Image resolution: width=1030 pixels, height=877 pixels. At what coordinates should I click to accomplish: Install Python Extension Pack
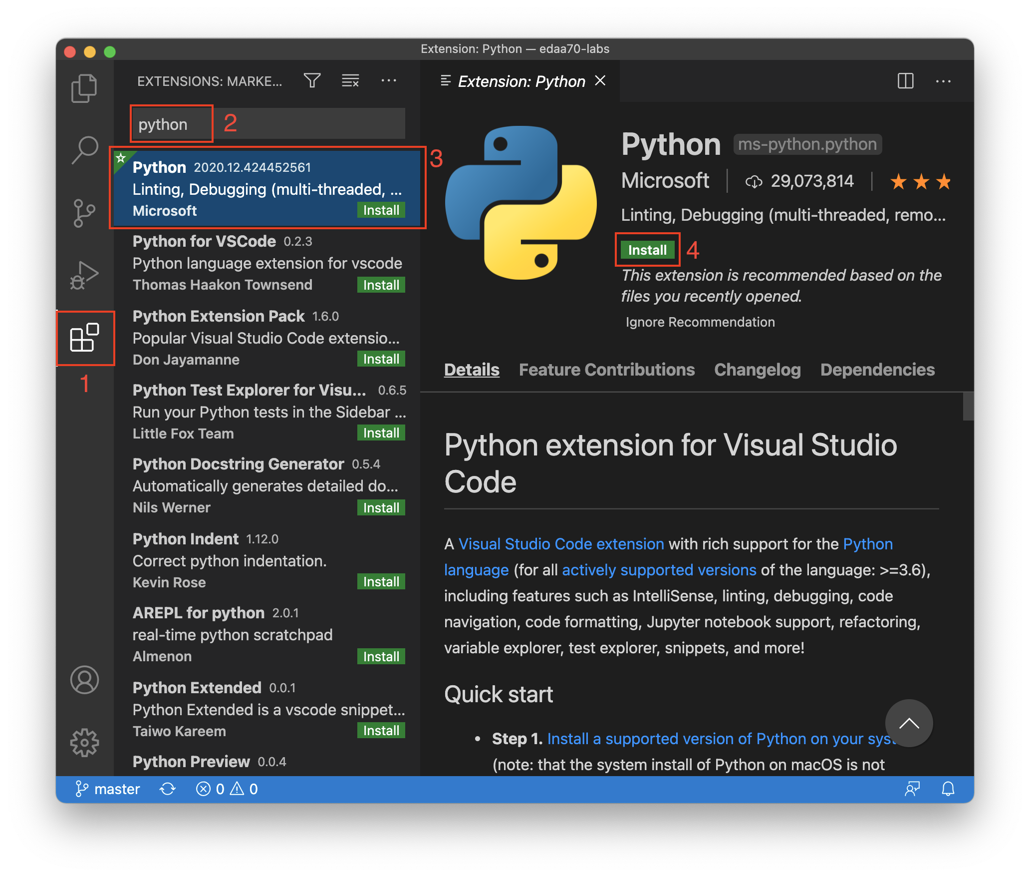coord(381,359)
